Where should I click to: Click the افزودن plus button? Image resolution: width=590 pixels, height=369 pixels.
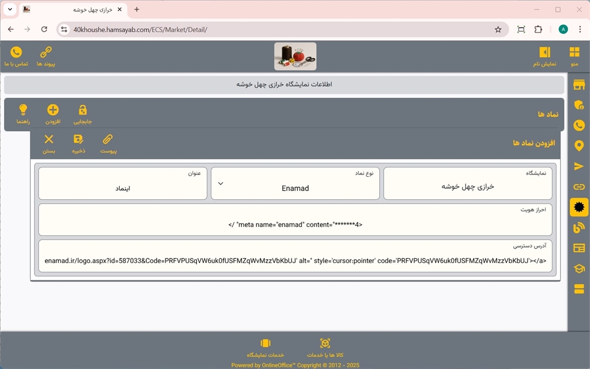[53, 113]
